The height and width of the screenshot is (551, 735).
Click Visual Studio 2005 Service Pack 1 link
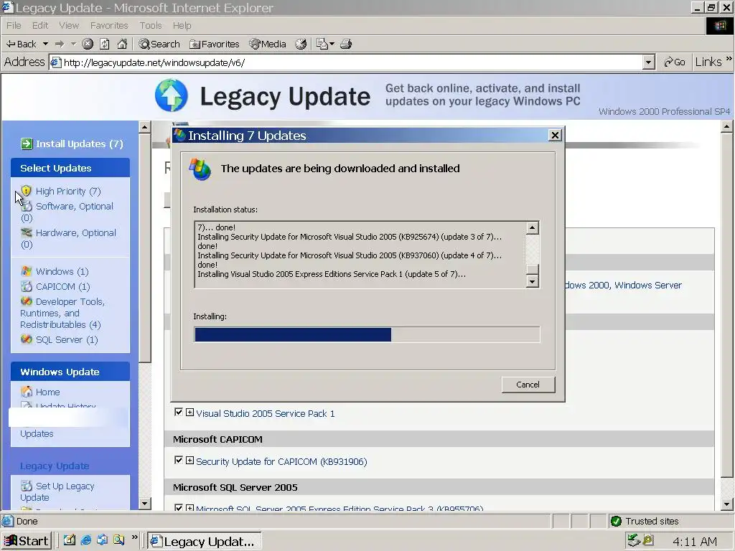point(266,413)
